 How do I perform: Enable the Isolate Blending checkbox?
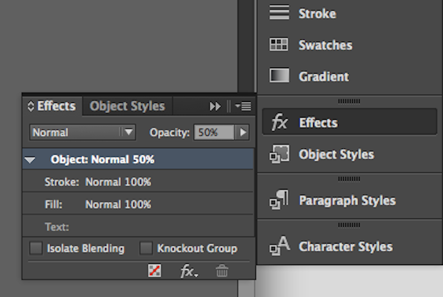[36, 248]
